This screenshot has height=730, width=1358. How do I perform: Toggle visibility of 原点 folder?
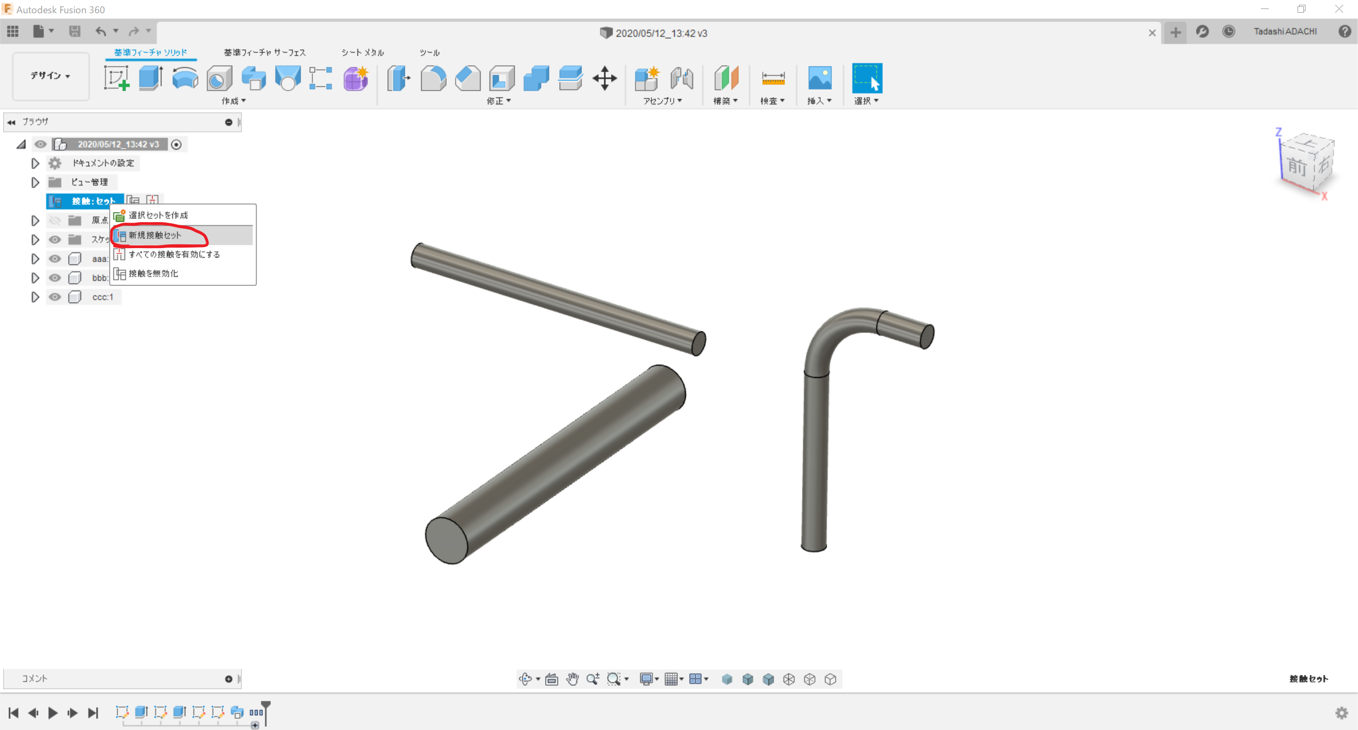coord(55,221)
